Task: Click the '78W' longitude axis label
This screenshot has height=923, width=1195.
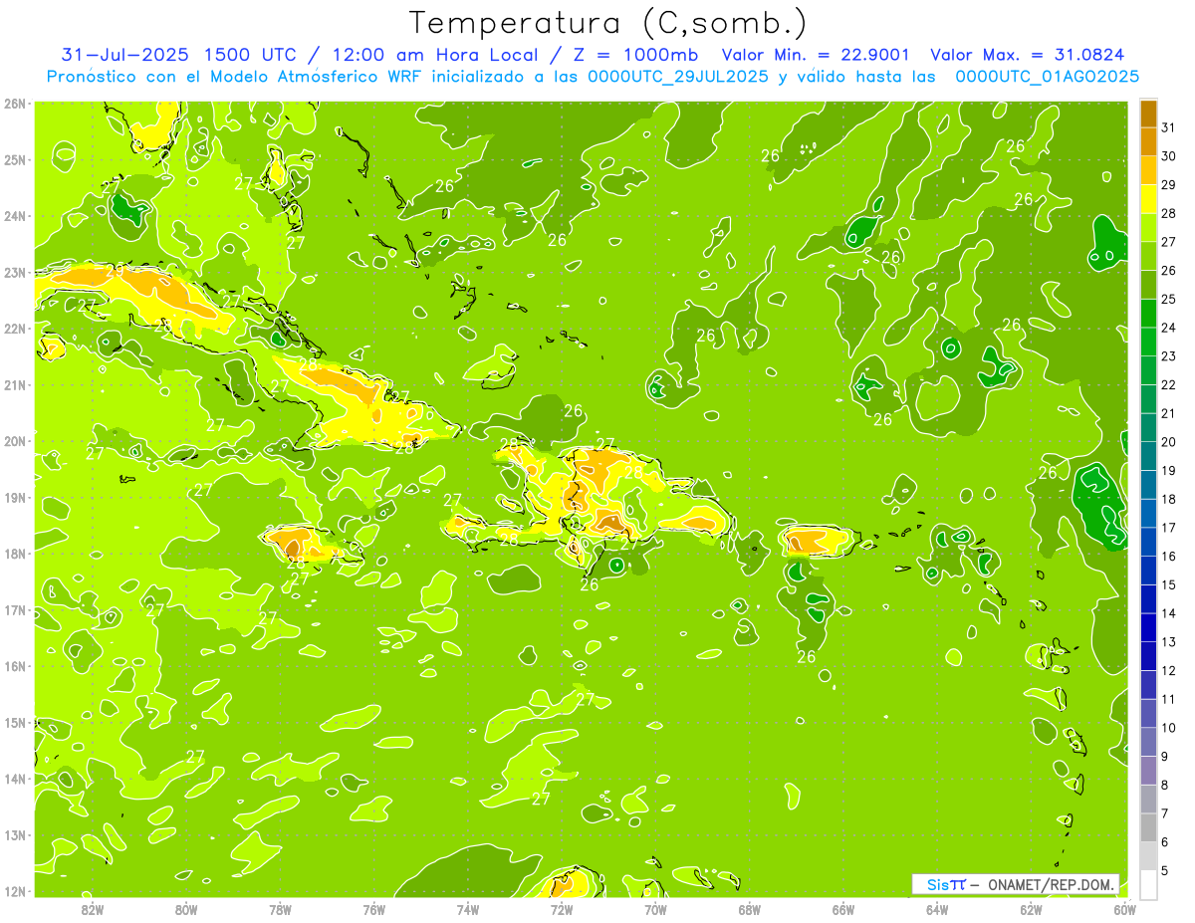Action: [x=280, y=909]
